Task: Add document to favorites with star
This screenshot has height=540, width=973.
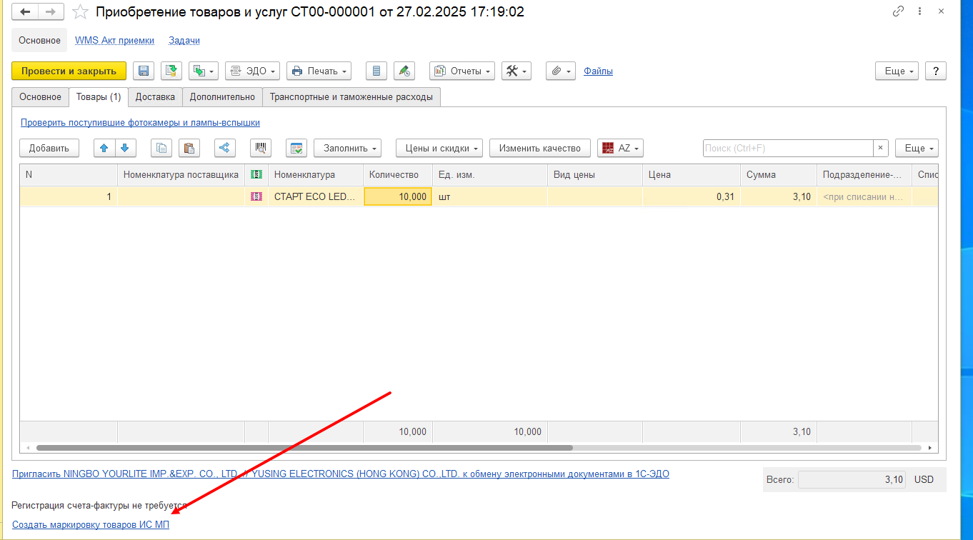Action: [81, 12]
